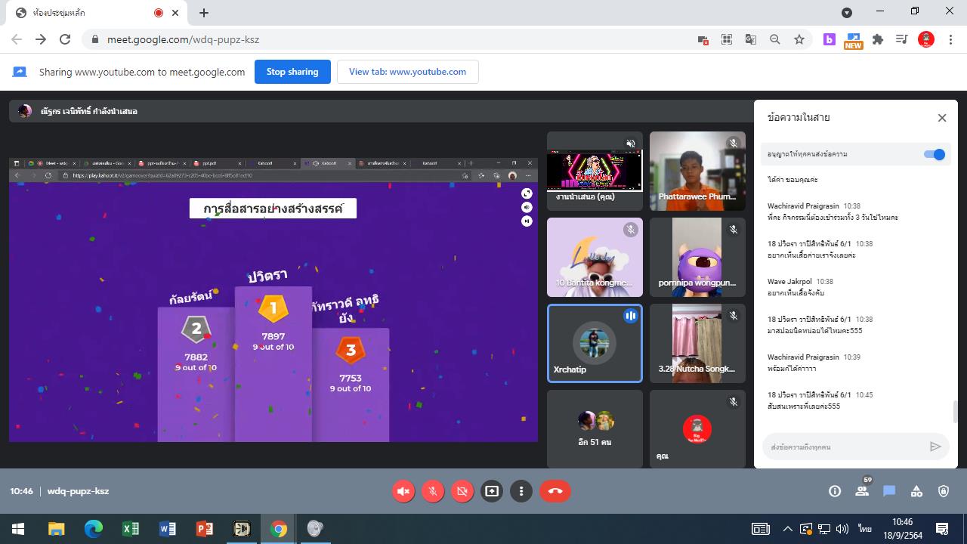Click the volume icon in system tray
Image resolution: width=967 pixels, height=544 pixels.
(x=842, y=529)
